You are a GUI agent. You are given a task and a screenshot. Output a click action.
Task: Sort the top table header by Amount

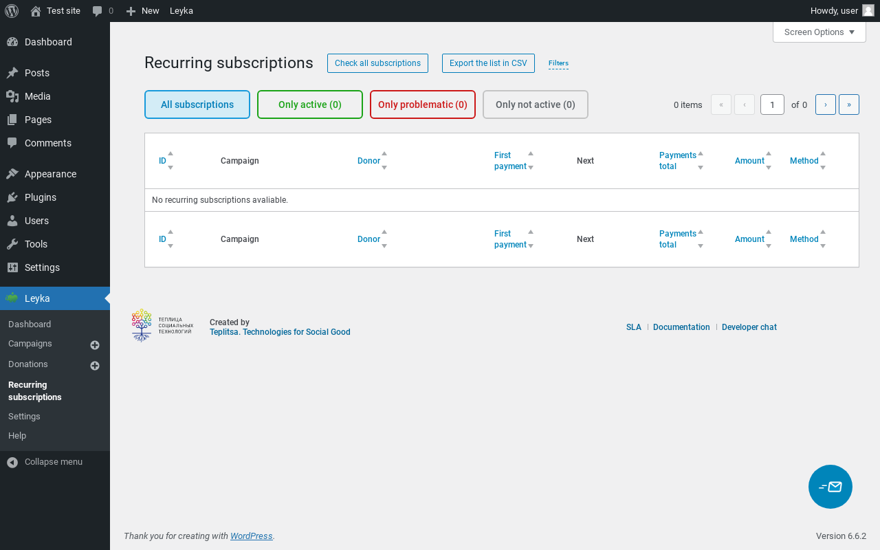[x=749, y=161]
